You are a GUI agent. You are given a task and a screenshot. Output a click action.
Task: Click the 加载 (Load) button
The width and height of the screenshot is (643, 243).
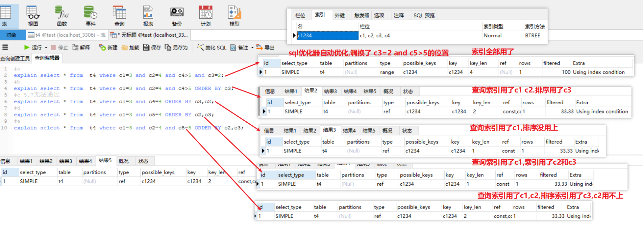pos(131,48)
